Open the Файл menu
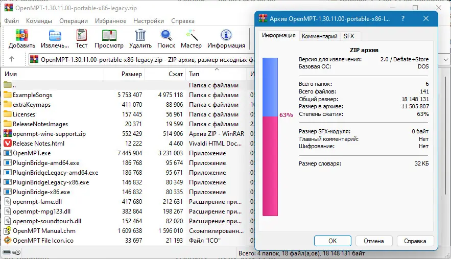The width and height of the screenshot is (451, 259). point(12,21)
